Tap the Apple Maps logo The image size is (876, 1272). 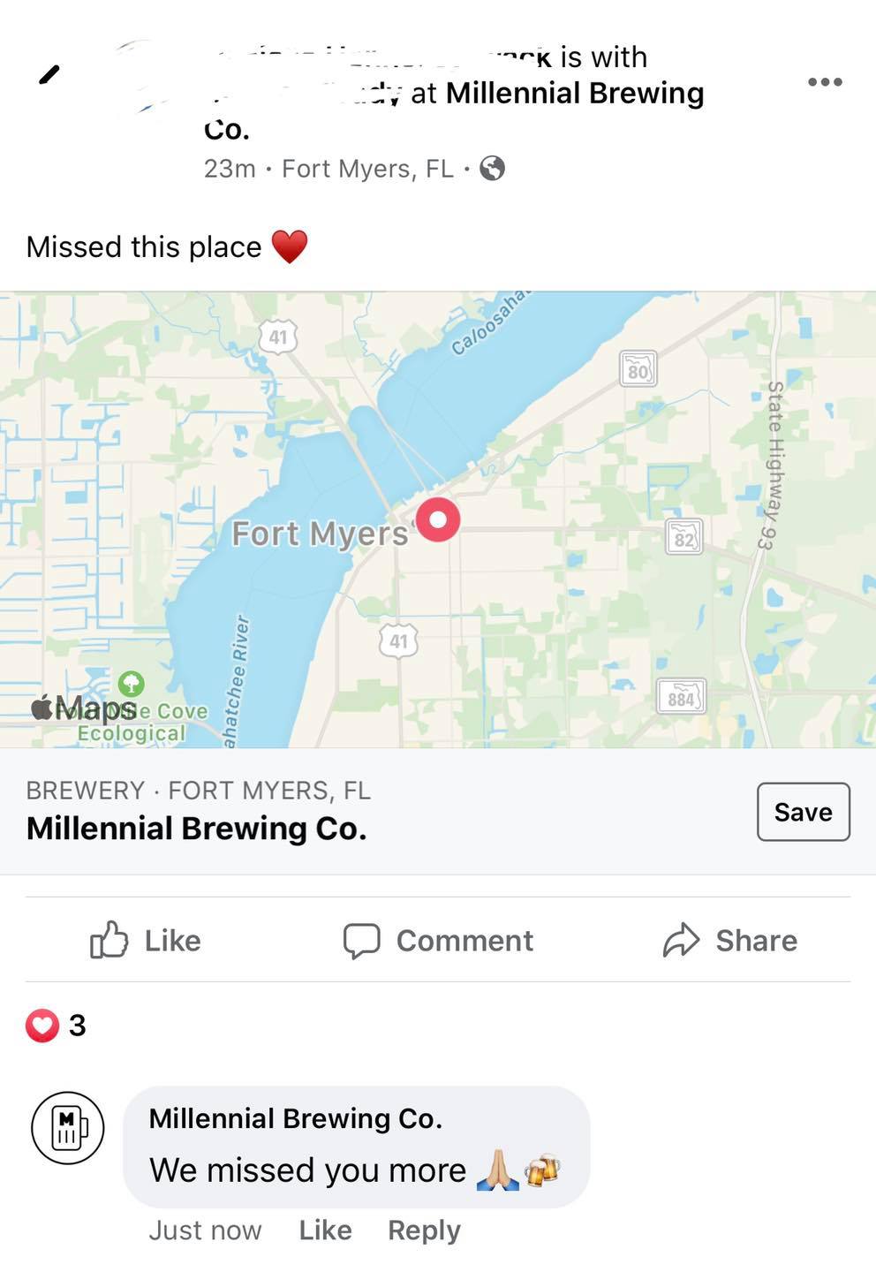(x=84, y=708)
